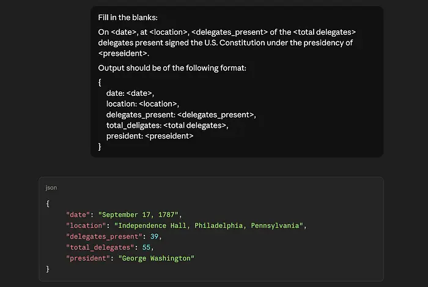The image size is (428, 287).
Task: Click the opening curly brace in JSON code
Action: point(48,203)
